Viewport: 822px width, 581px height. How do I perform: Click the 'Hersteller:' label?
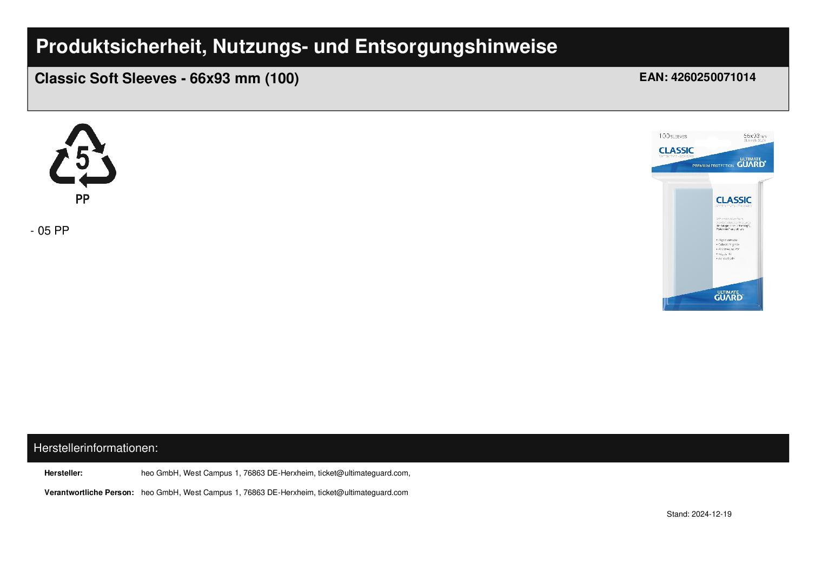pos(63,473)
